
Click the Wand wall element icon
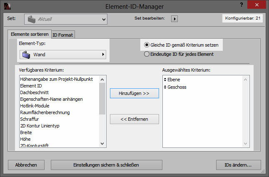pyautogui.click(x=26, y=55)
